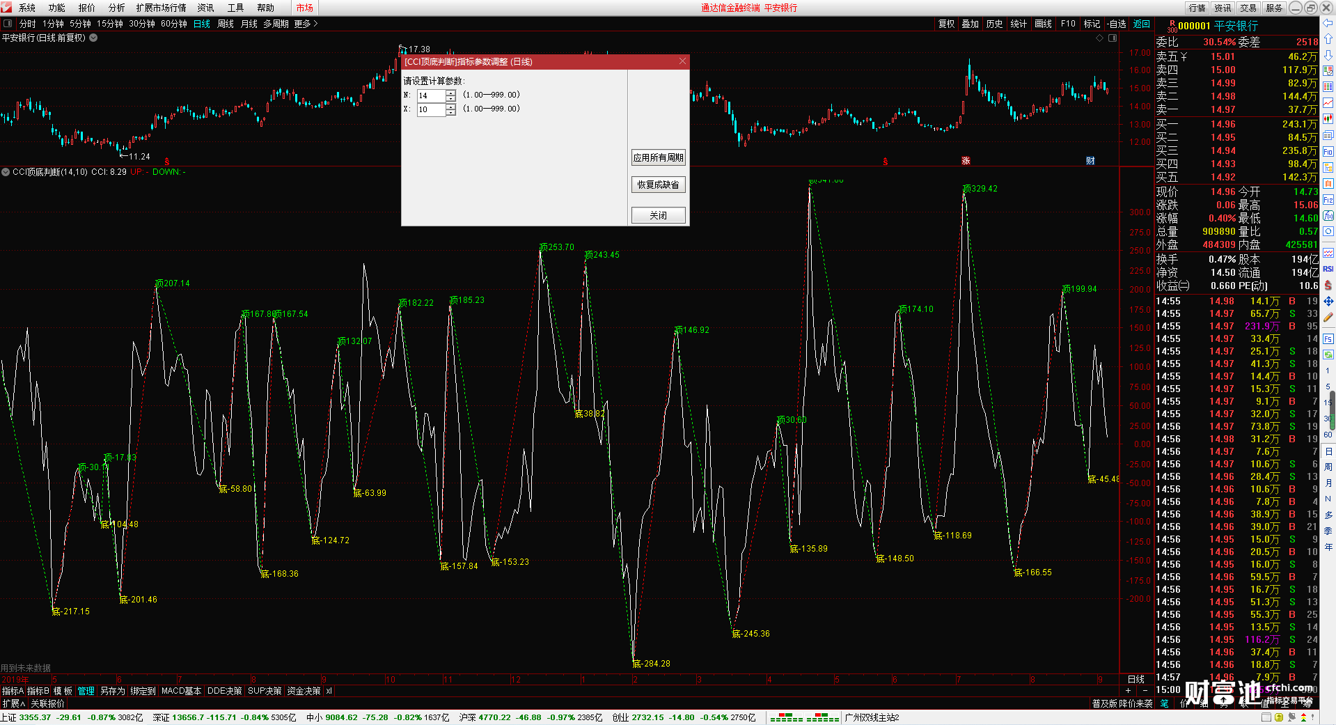Select the MACD基本 indicator tab
Screen dimensions: 1336x725
click(x=181, y=691)
